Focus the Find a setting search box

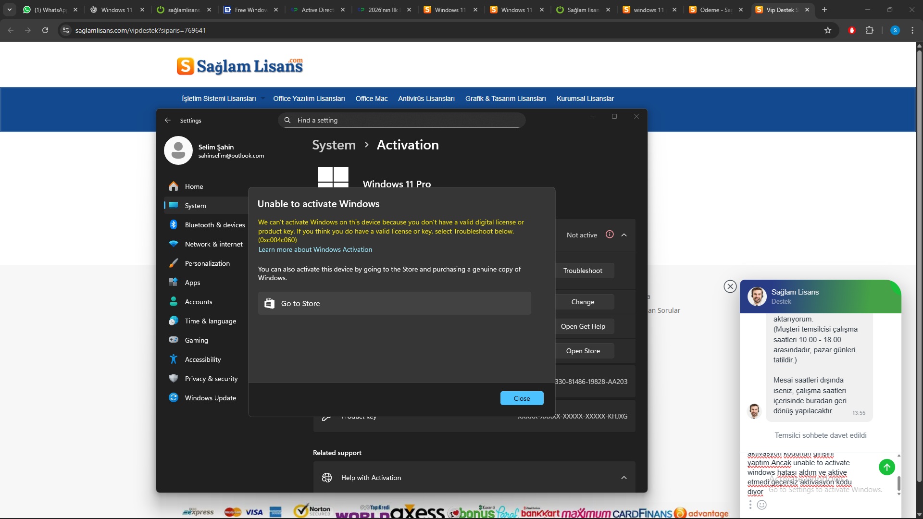[x=401, y=120]
